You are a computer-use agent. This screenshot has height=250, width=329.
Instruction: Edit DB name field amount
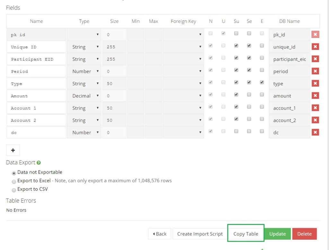click(x=289, y=96)
